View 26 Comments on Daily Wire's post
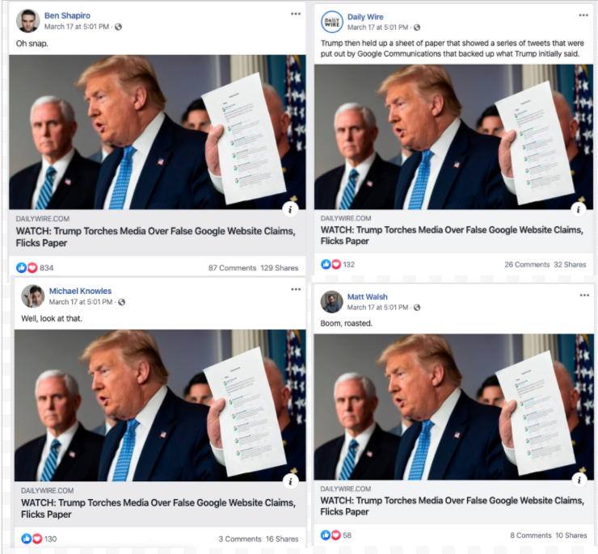The height and width of the screenshot is (554, 598). 527,264
